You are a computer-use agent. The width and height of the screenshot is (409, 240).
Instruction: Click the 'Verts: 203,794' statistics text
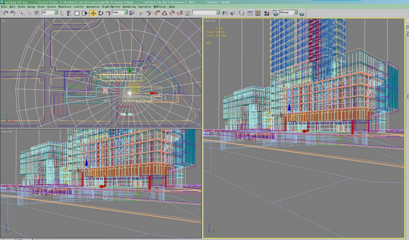click(216, 36)
